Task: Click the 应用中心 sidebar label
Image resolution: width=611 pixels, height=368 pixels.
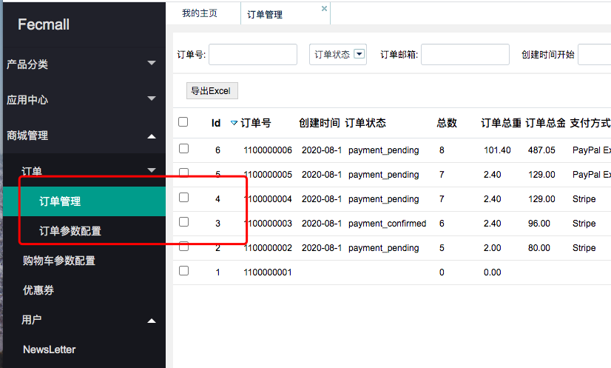Action: 27,100
